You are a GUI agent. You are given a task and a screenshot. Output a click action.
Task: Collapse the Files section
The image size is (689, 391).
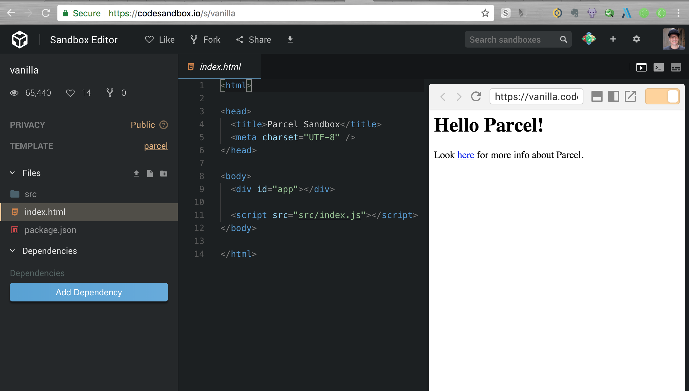[13, 173]
